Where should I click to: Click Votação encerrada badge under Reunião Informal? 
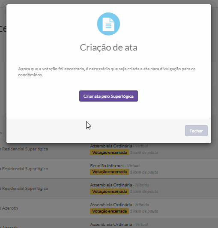coord(109,172)
